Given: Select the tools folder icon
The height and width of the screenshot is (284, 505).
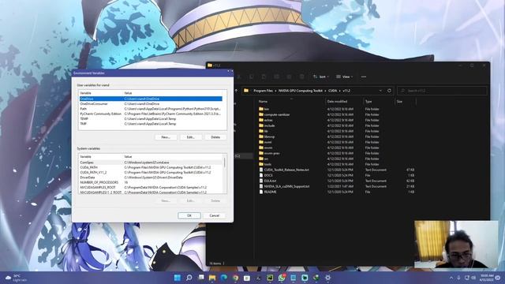Looking at the screenshot, I should (x=261, y=164).
